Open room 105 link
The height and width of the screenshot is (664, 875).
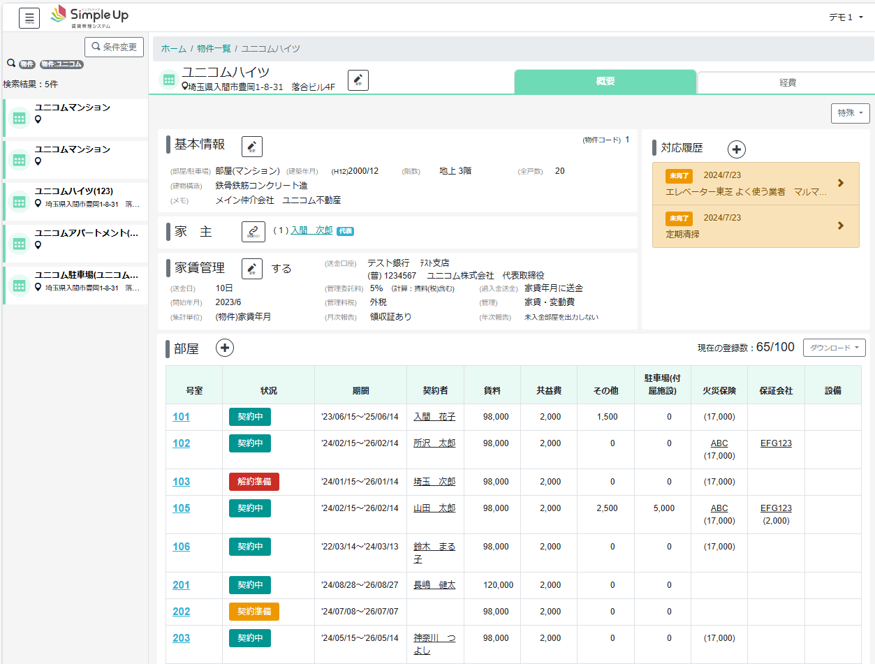pyautogui.click(x=181, y=508)
